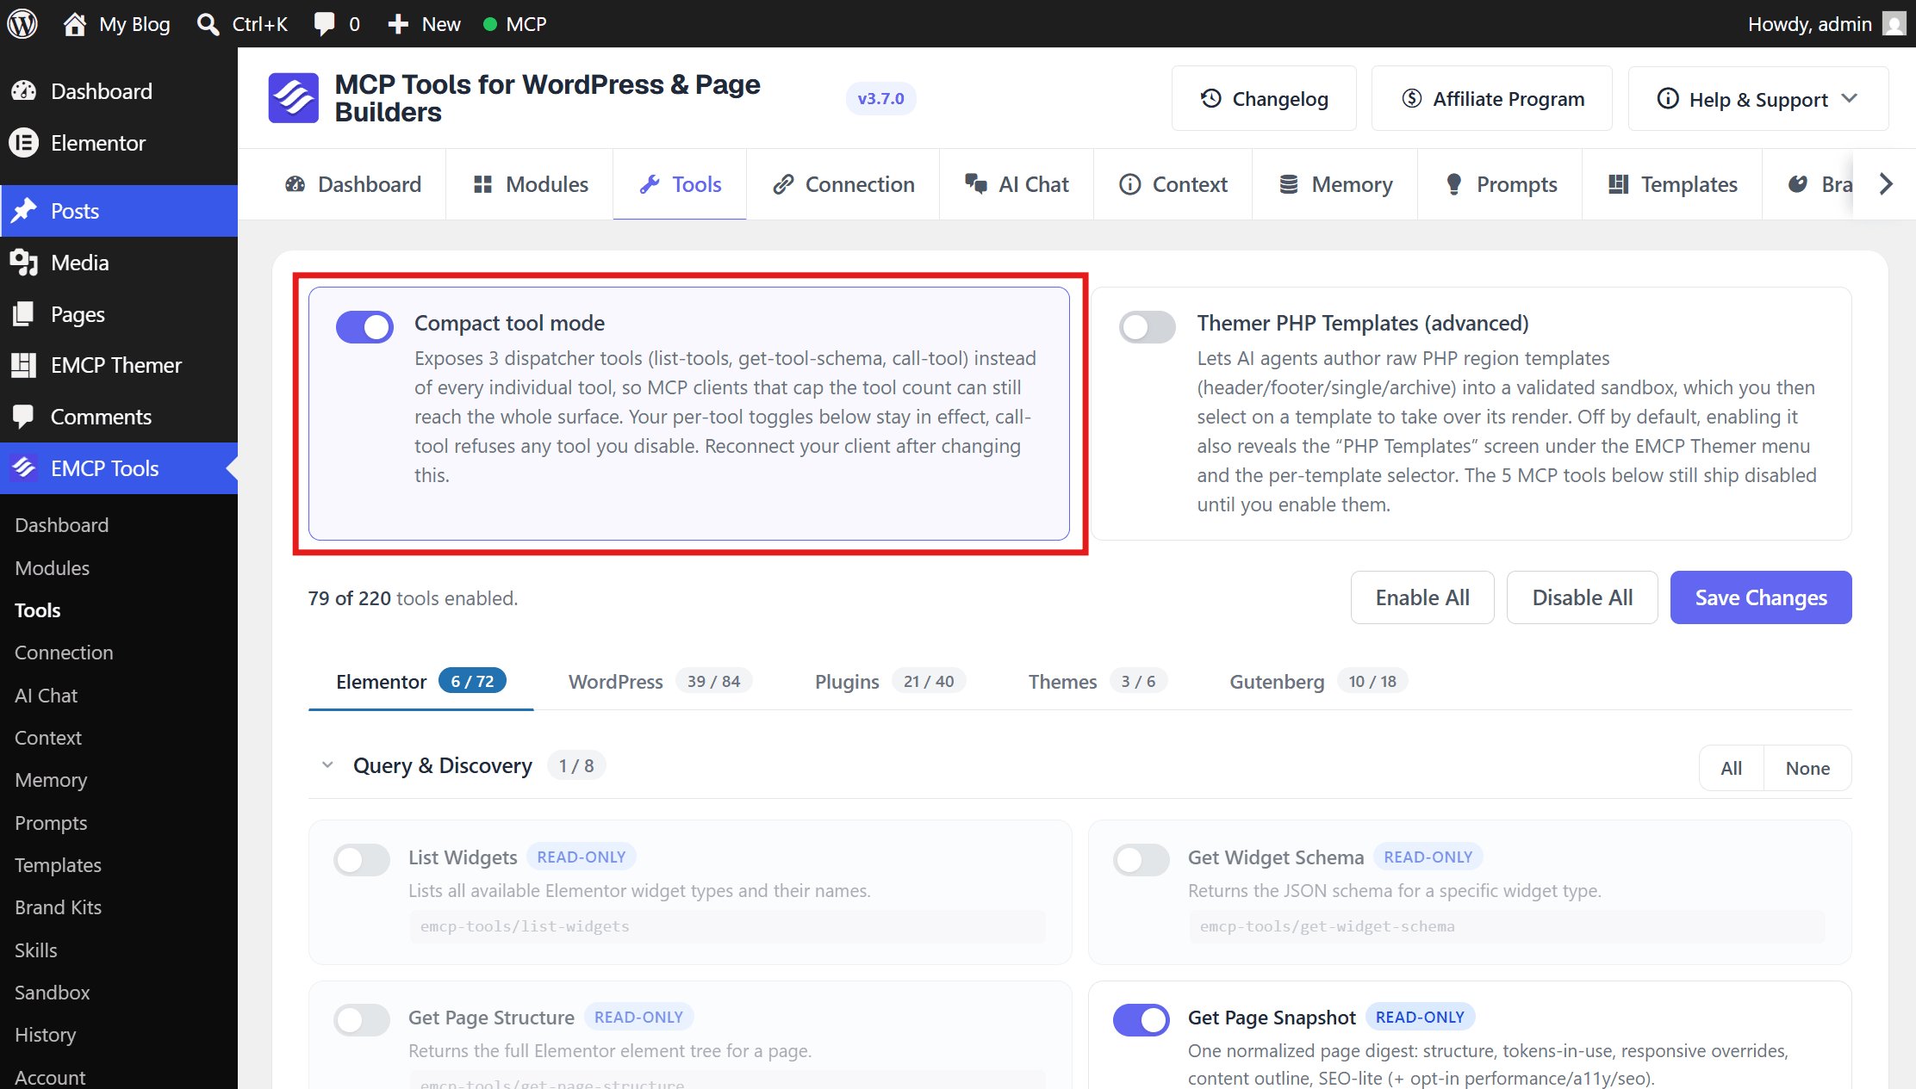The width and height of the screenshot is (1916, 1089).
Task: Click the Templates layout icon
Action: pos(1619,184)
